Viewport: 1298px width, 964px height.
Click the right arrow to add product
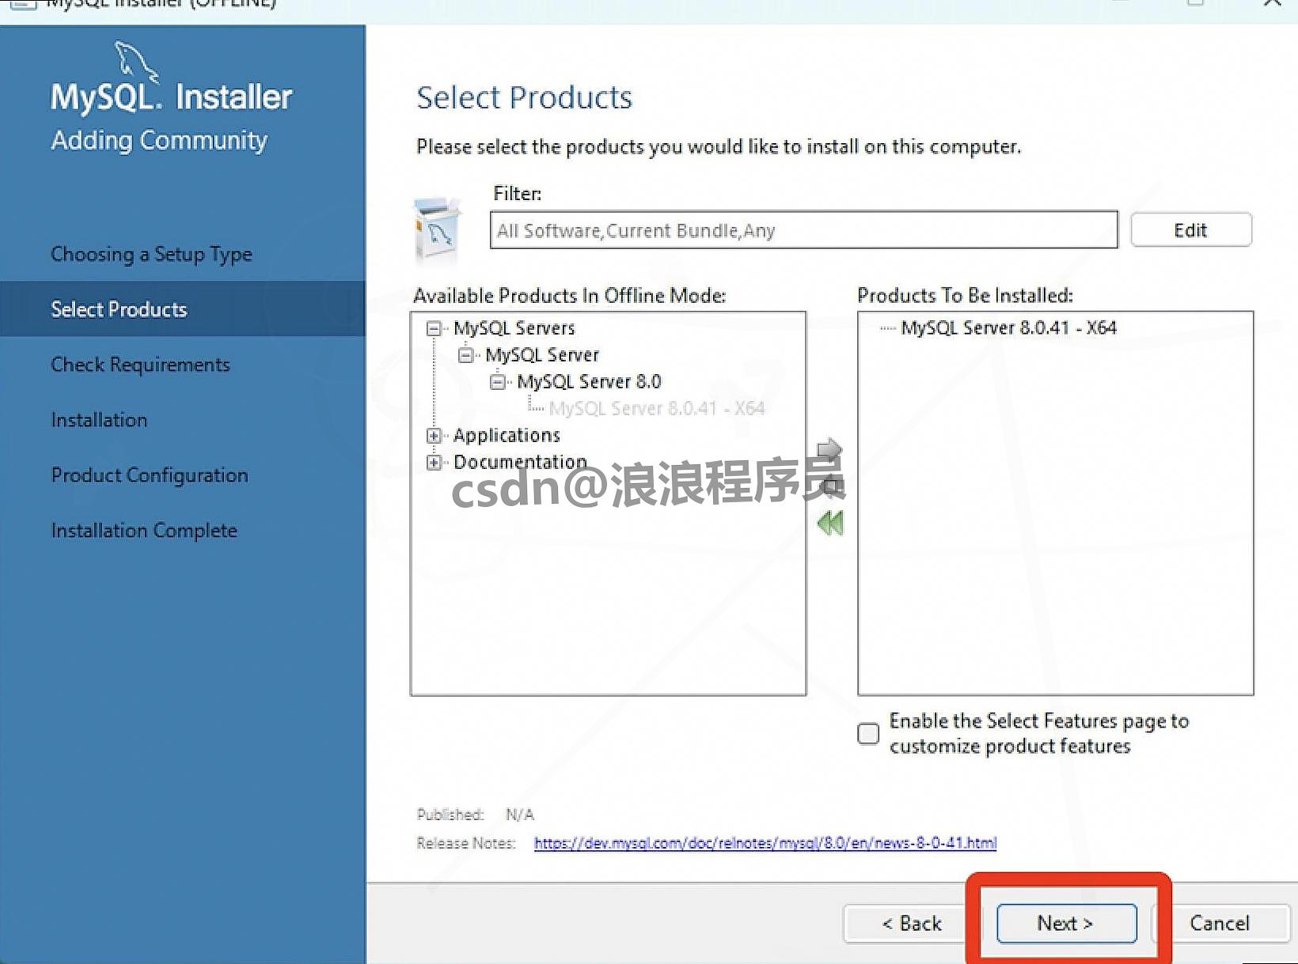[x=829, y=450]
